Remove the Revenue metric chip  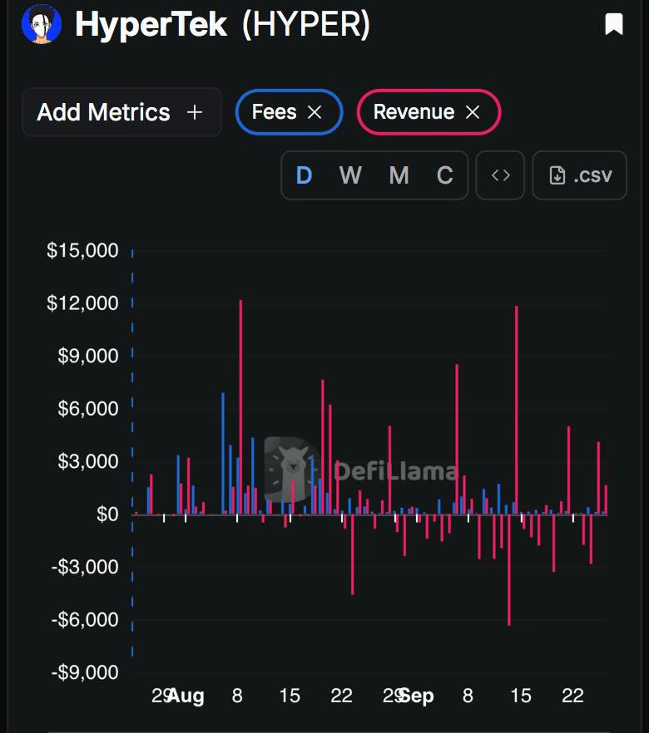pos(473,112)
